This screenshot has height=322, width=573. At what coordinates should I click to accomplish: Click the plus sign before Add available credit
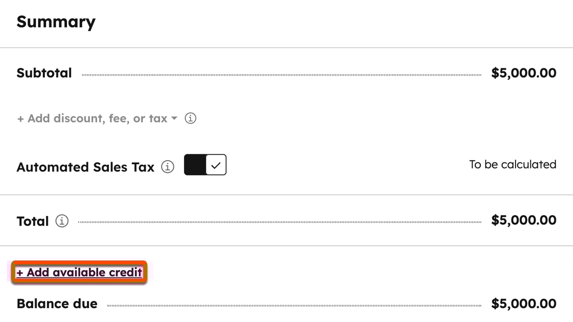(20, 272)
